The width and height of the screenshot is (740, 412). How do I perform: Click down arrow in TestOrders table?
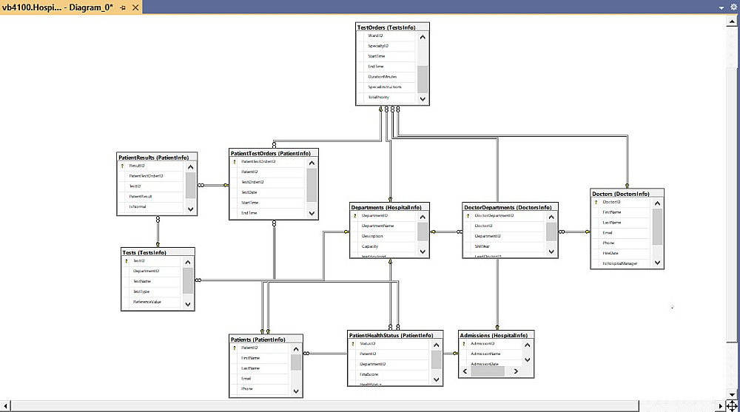(423, 98)
